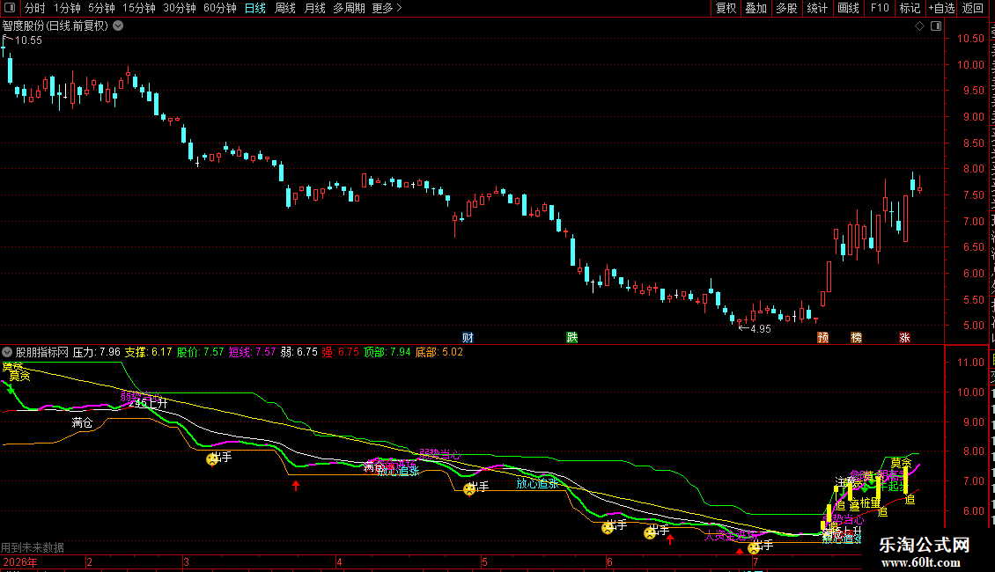Click the blue 财 event marker
Viewport: 995px width, 572px height.
468,337
